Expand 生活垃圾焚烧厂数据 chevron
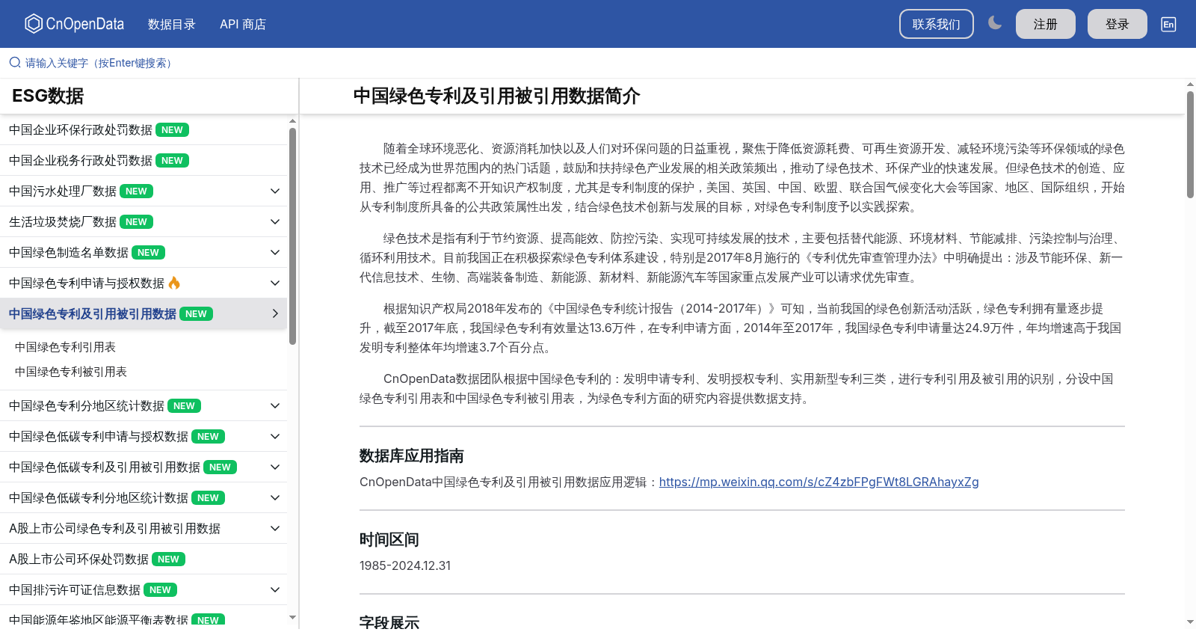The height and width of the screenshot is (641, 1196). click(275, 222)
